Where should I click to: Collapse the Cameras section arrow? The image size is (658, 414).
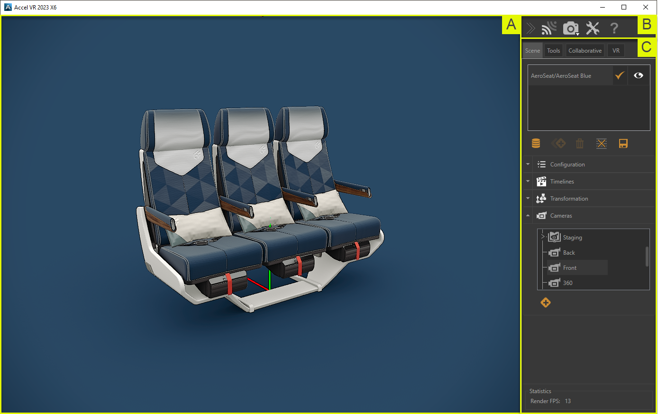click(x=528, y=216)
